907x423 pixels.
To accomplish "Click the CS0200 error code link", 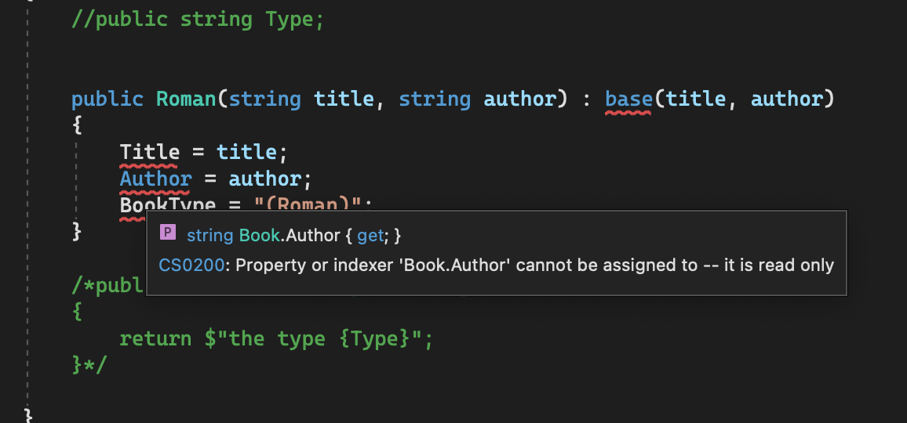I will pos(191,266).
